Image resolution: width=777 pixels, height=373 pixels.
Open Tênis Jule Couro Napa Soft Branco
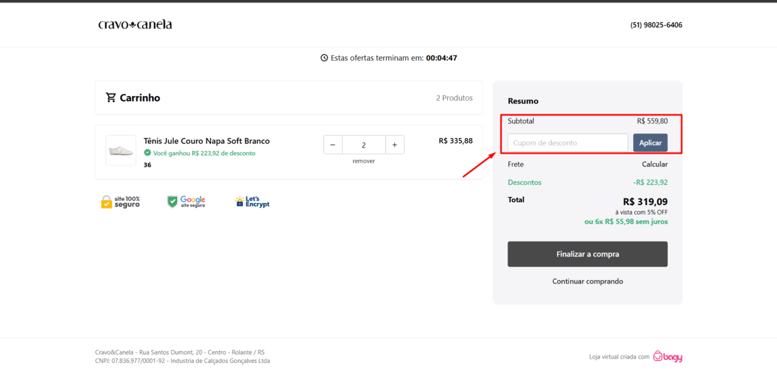click(207, 141)
